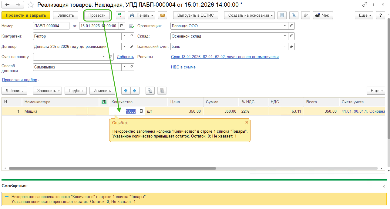This screenshot has width=390, height=209.
Task: Open attached files via the paperclip icon
Action: [306, 15]
